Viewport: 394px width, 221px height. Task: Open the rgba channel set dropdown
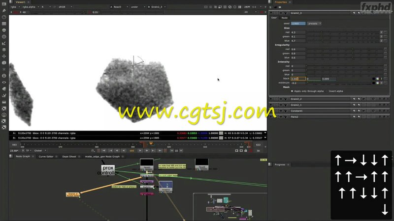(x=15, y=7)
